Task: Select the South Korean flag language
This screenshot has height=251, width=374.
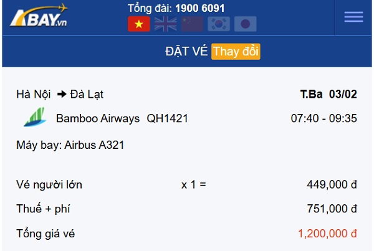Action: point(219,24)
